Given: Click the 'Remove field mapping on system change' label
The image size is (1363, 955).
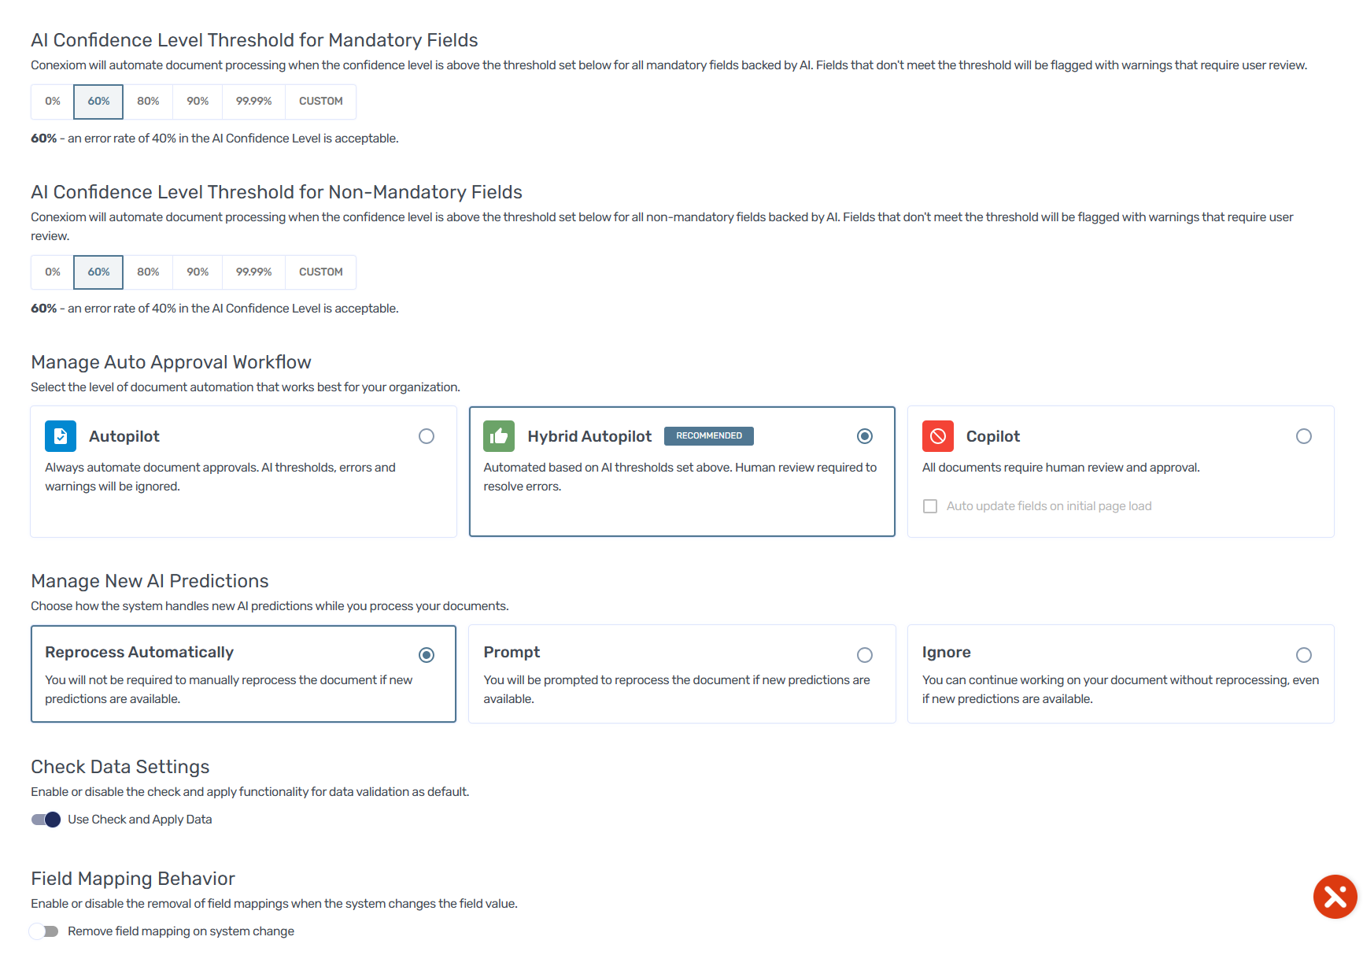Looking at the screenshot, I should point(181,931).
